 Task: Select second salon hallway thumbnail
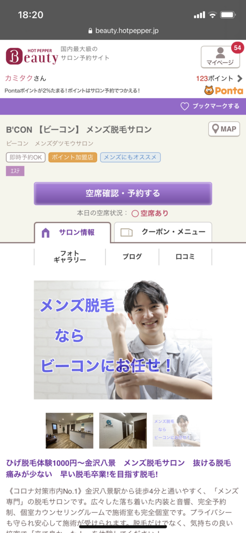(123, 431)
